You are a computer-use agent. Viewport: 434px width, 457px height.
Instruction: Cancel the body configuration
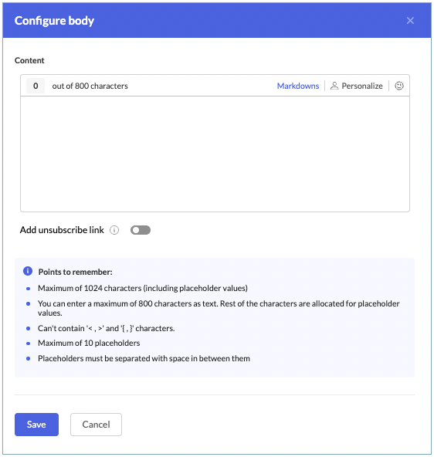96,425
